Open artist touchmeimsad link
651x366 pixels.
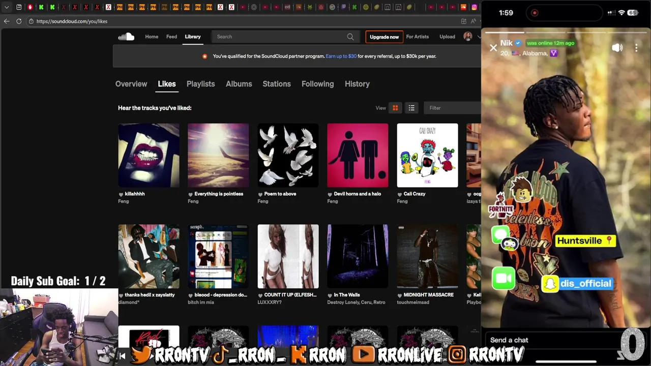coord(413,302)
